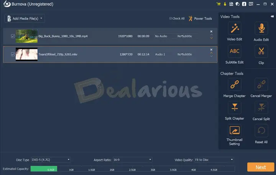Click the shopping cart purchase icon
The width and height of the screenshot is (276, 175).
(218, 4)
